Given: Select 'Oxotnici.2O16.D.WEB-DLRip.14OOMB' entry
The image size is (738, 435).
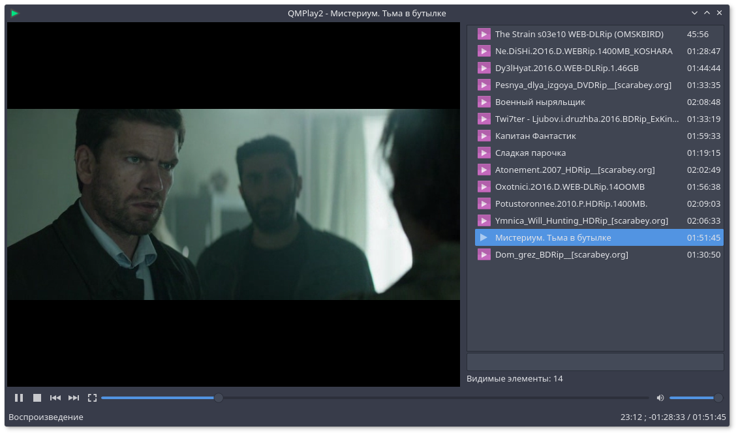Looking at the screenshot, I should coord(599,187).
